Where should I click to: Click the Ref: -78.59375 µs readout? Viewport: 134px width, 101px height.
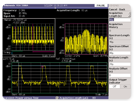point(65,59)
